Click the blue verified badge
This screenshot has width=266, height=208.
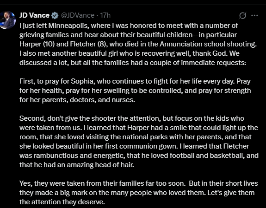pos(55,15)
